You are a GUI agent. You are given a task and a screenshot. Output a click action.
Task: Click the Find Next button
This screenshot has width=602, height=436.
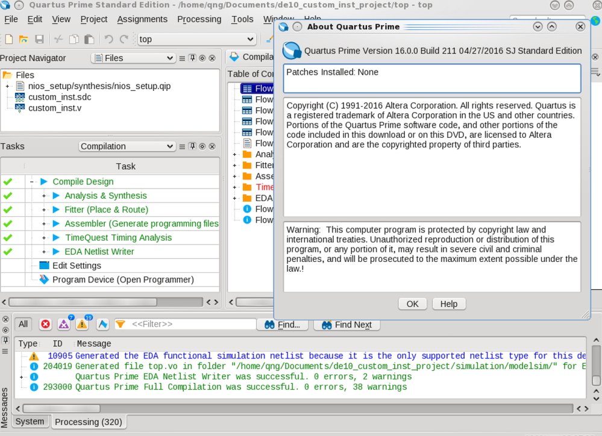coord(346,325)
